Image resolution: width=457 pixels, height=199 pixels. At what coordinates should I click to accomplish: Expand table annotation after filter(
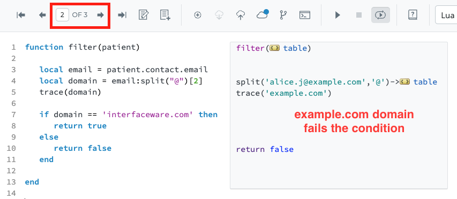(x=274, y=48)
